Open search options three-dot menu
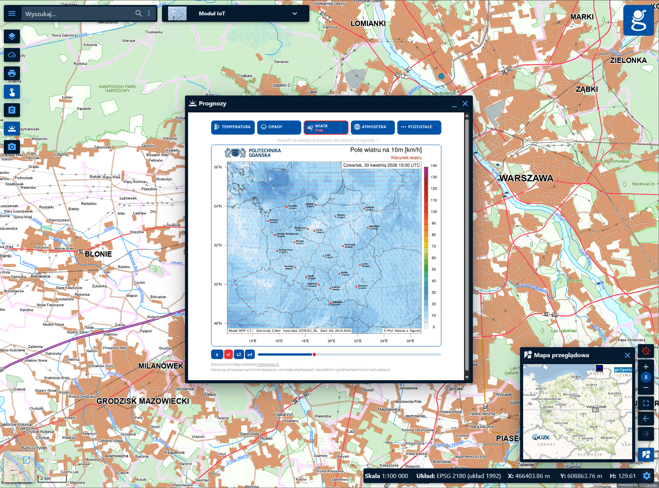The image size is (659, 488). (x=149, y=13)
